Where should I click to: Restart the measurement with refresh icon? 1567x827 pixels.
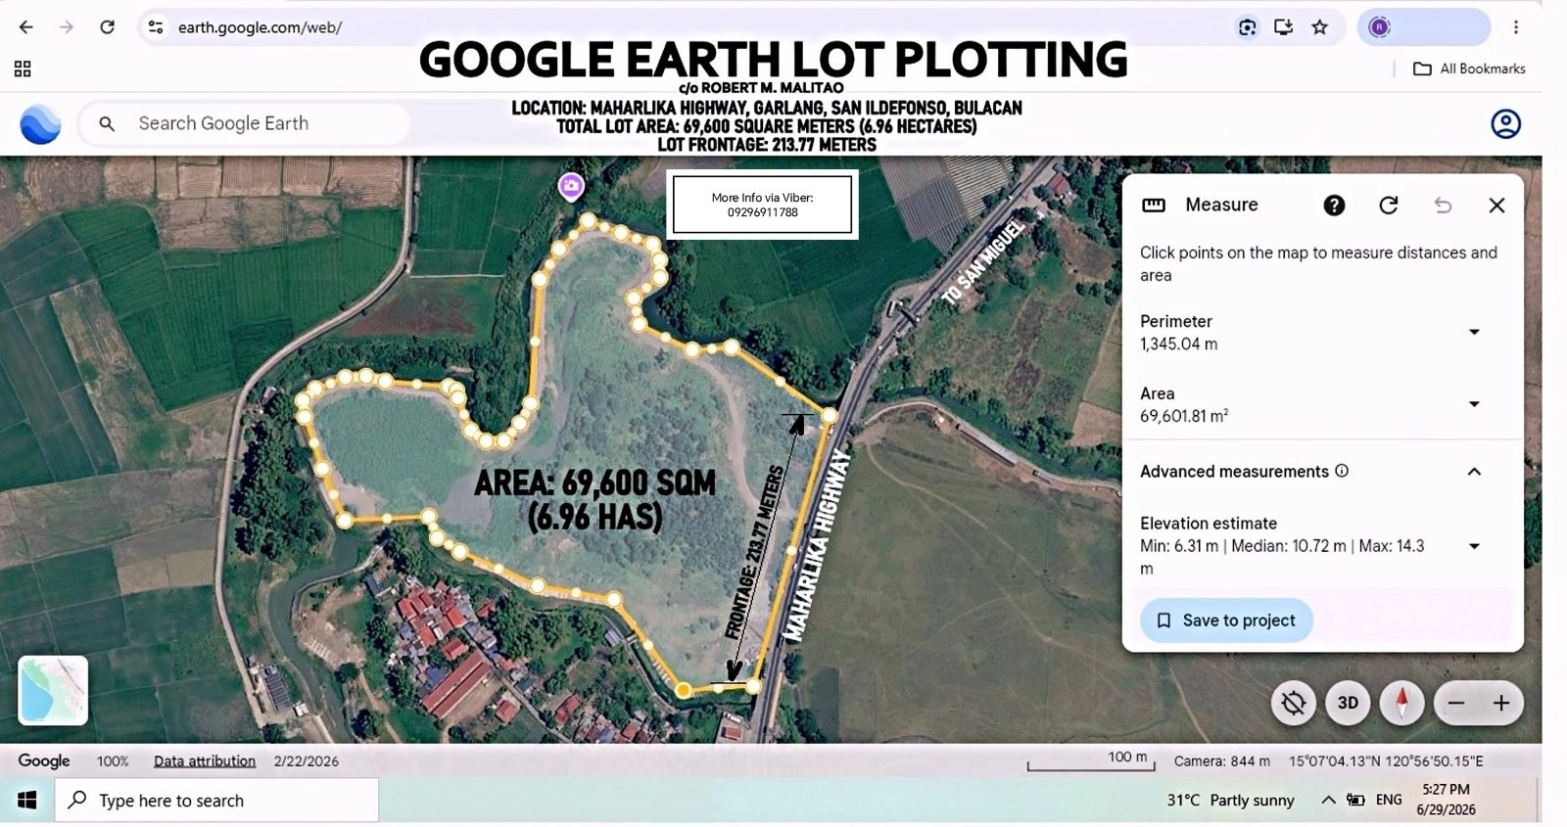[1389, 206]
